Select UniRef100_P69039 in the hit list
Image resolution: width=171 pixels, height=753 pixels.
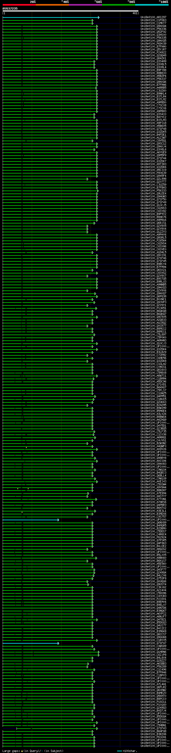[153, 44]
